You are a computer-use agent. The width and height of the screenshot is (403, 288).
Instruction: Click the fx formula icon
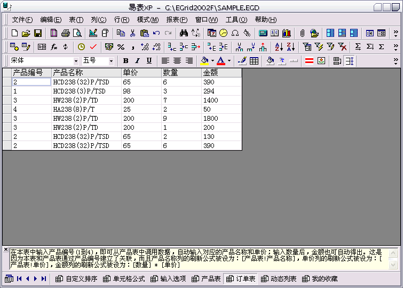[x=54, y=47]
